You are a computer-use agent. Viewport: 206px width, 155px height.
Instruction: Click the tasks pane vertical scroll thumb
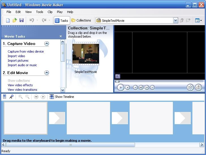click(x=63, y=53)
